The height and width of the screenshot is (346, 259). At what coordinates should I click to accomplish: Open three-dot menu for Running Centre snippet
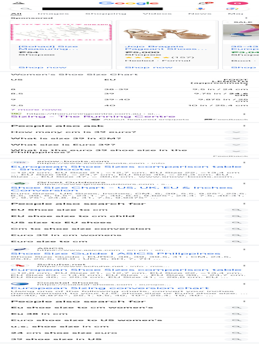pos(244,114)
